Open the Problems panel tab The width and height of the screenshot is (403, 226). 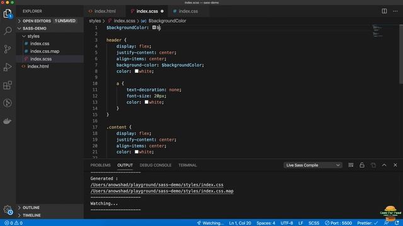(x=101, y=165)
